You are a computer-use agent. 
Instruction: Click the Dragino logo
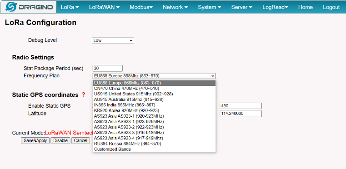pyautogui.click(x=29, y=7)
